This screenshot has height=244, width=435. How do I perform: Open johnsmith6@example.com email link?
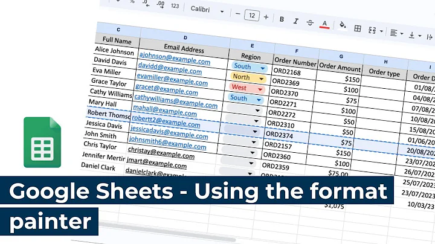tap(167, 143)
